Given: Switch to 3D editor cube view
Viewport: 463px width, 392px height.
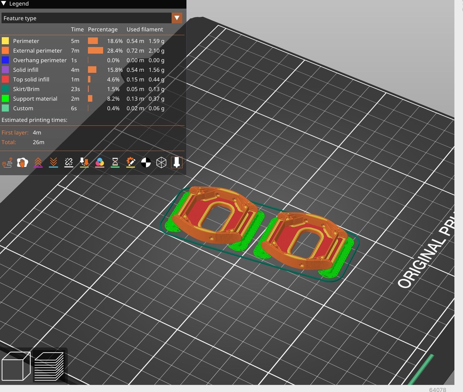Looking at the screenshot, I should pyautogui.click(x=16, y=366).
